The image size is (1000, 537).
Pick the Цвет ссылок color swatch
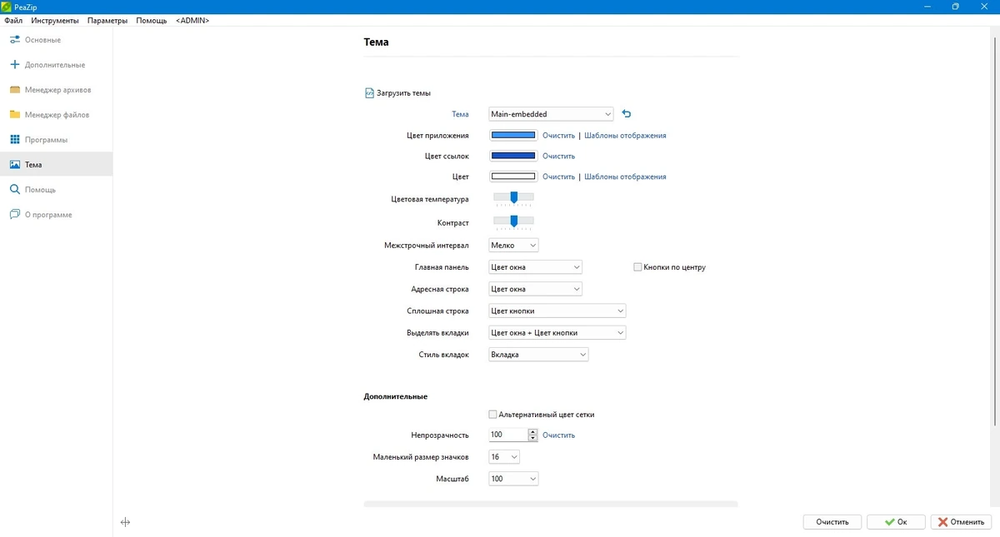point(513,156)
